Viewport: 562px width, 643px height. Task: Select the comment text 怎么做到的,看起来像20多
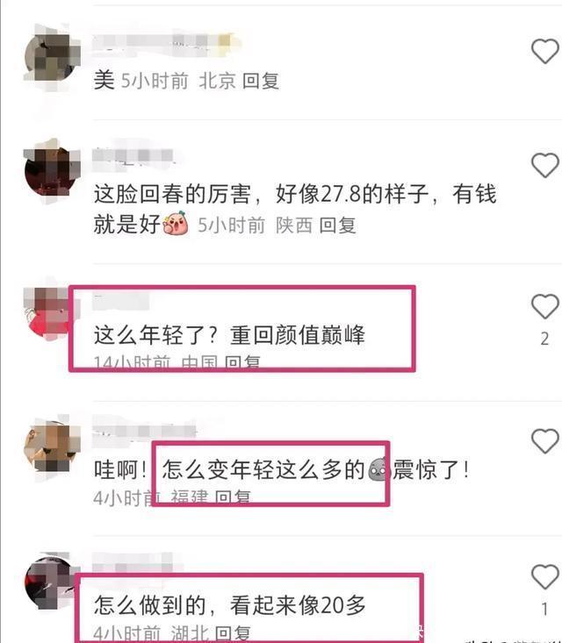click(230, 605)
